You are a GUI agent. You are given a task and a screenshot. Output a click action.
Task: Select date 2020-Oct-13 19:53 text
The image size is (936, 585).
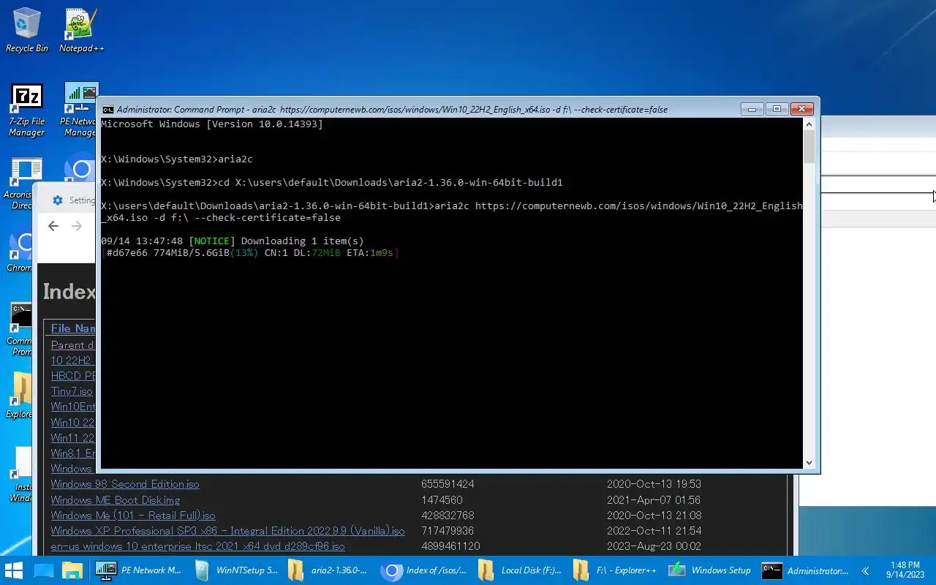[x=654, y=484]
